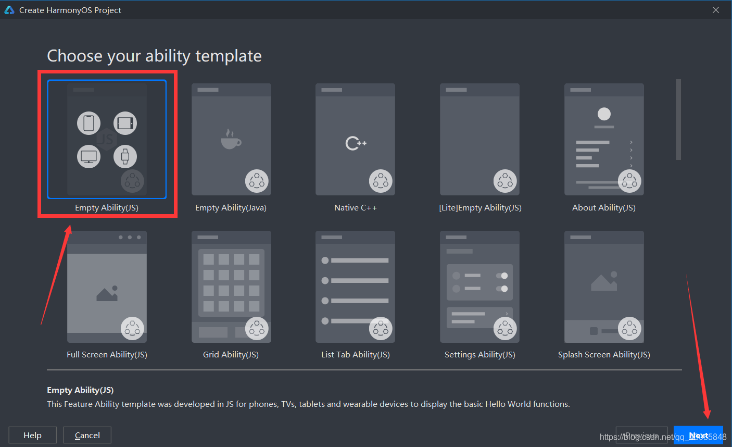Image resolution: width=732 pixels, height=447 pixels.
Task: Click the DevEco Studio logo in title bar
Action: coord(9,10)
